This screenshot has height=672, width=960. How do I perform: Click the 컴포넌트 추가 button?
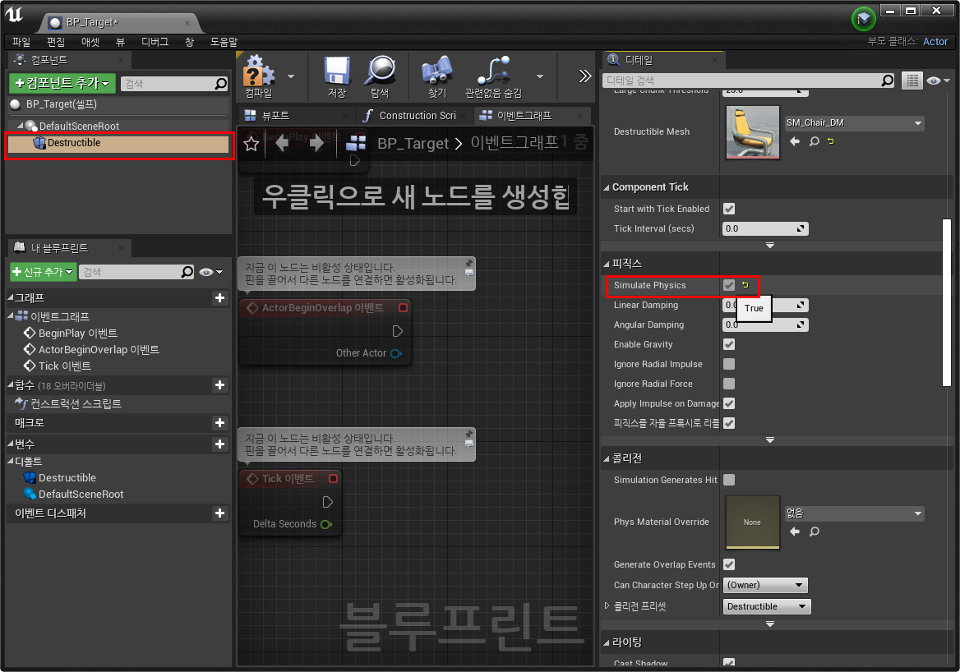62,83
